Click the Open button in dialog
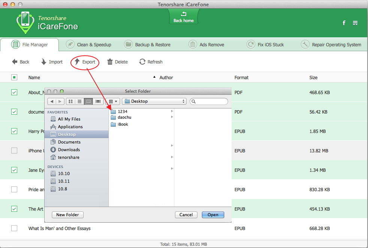 pyautogui.click(x=213, y=214)
